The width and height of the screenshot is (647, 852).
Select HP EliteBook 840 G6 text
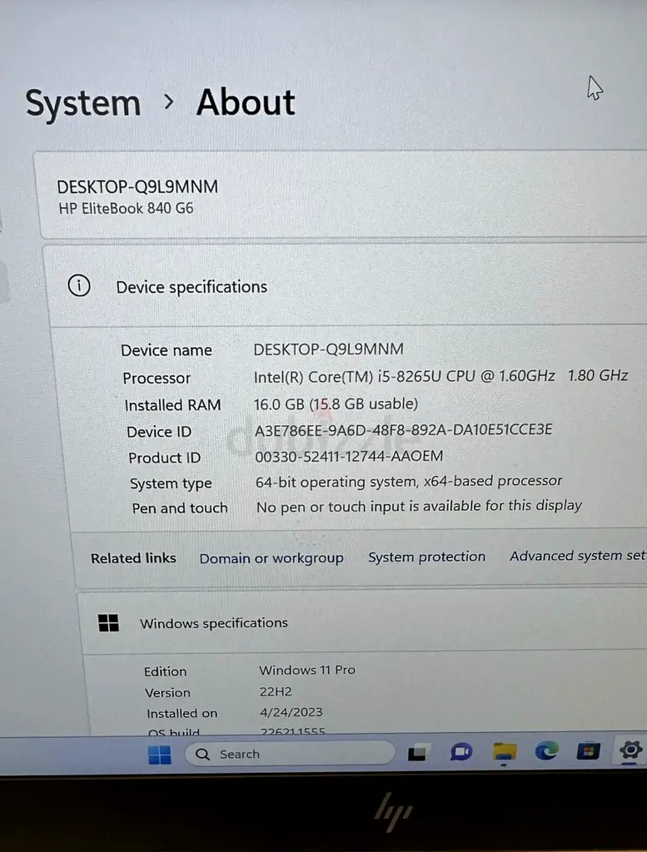pos(126,208)
